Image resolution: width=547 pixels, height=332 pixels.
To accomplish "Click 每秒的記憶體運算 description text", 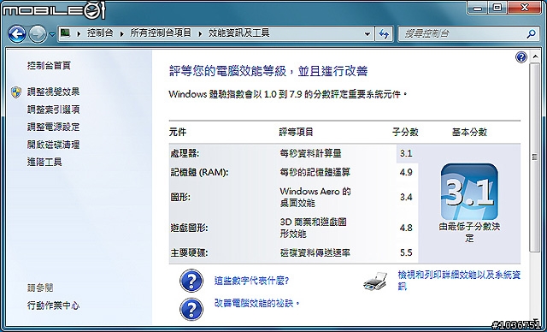I will tap(315, 173).
